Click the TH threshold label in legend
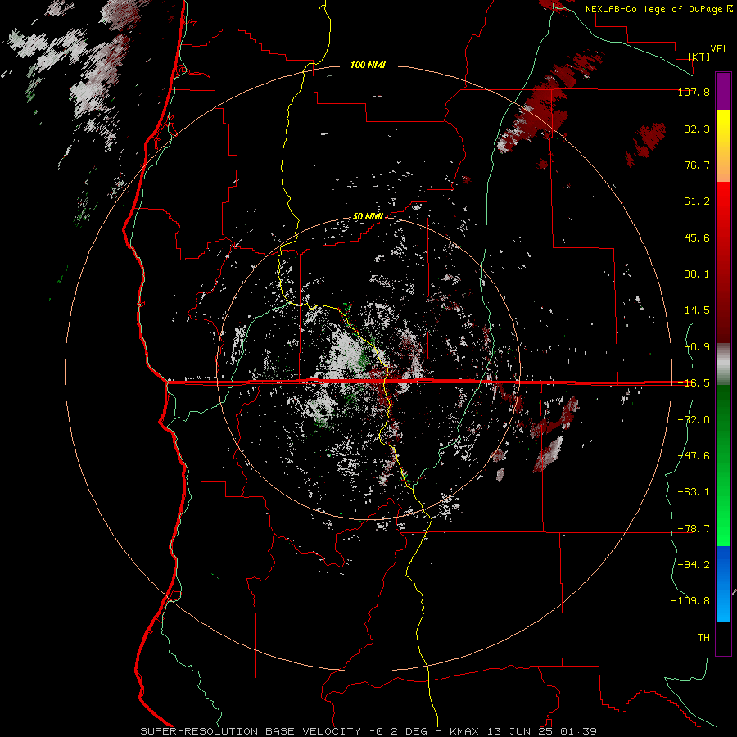Screen dimensions: 737x737 click(x=703, y=638)
